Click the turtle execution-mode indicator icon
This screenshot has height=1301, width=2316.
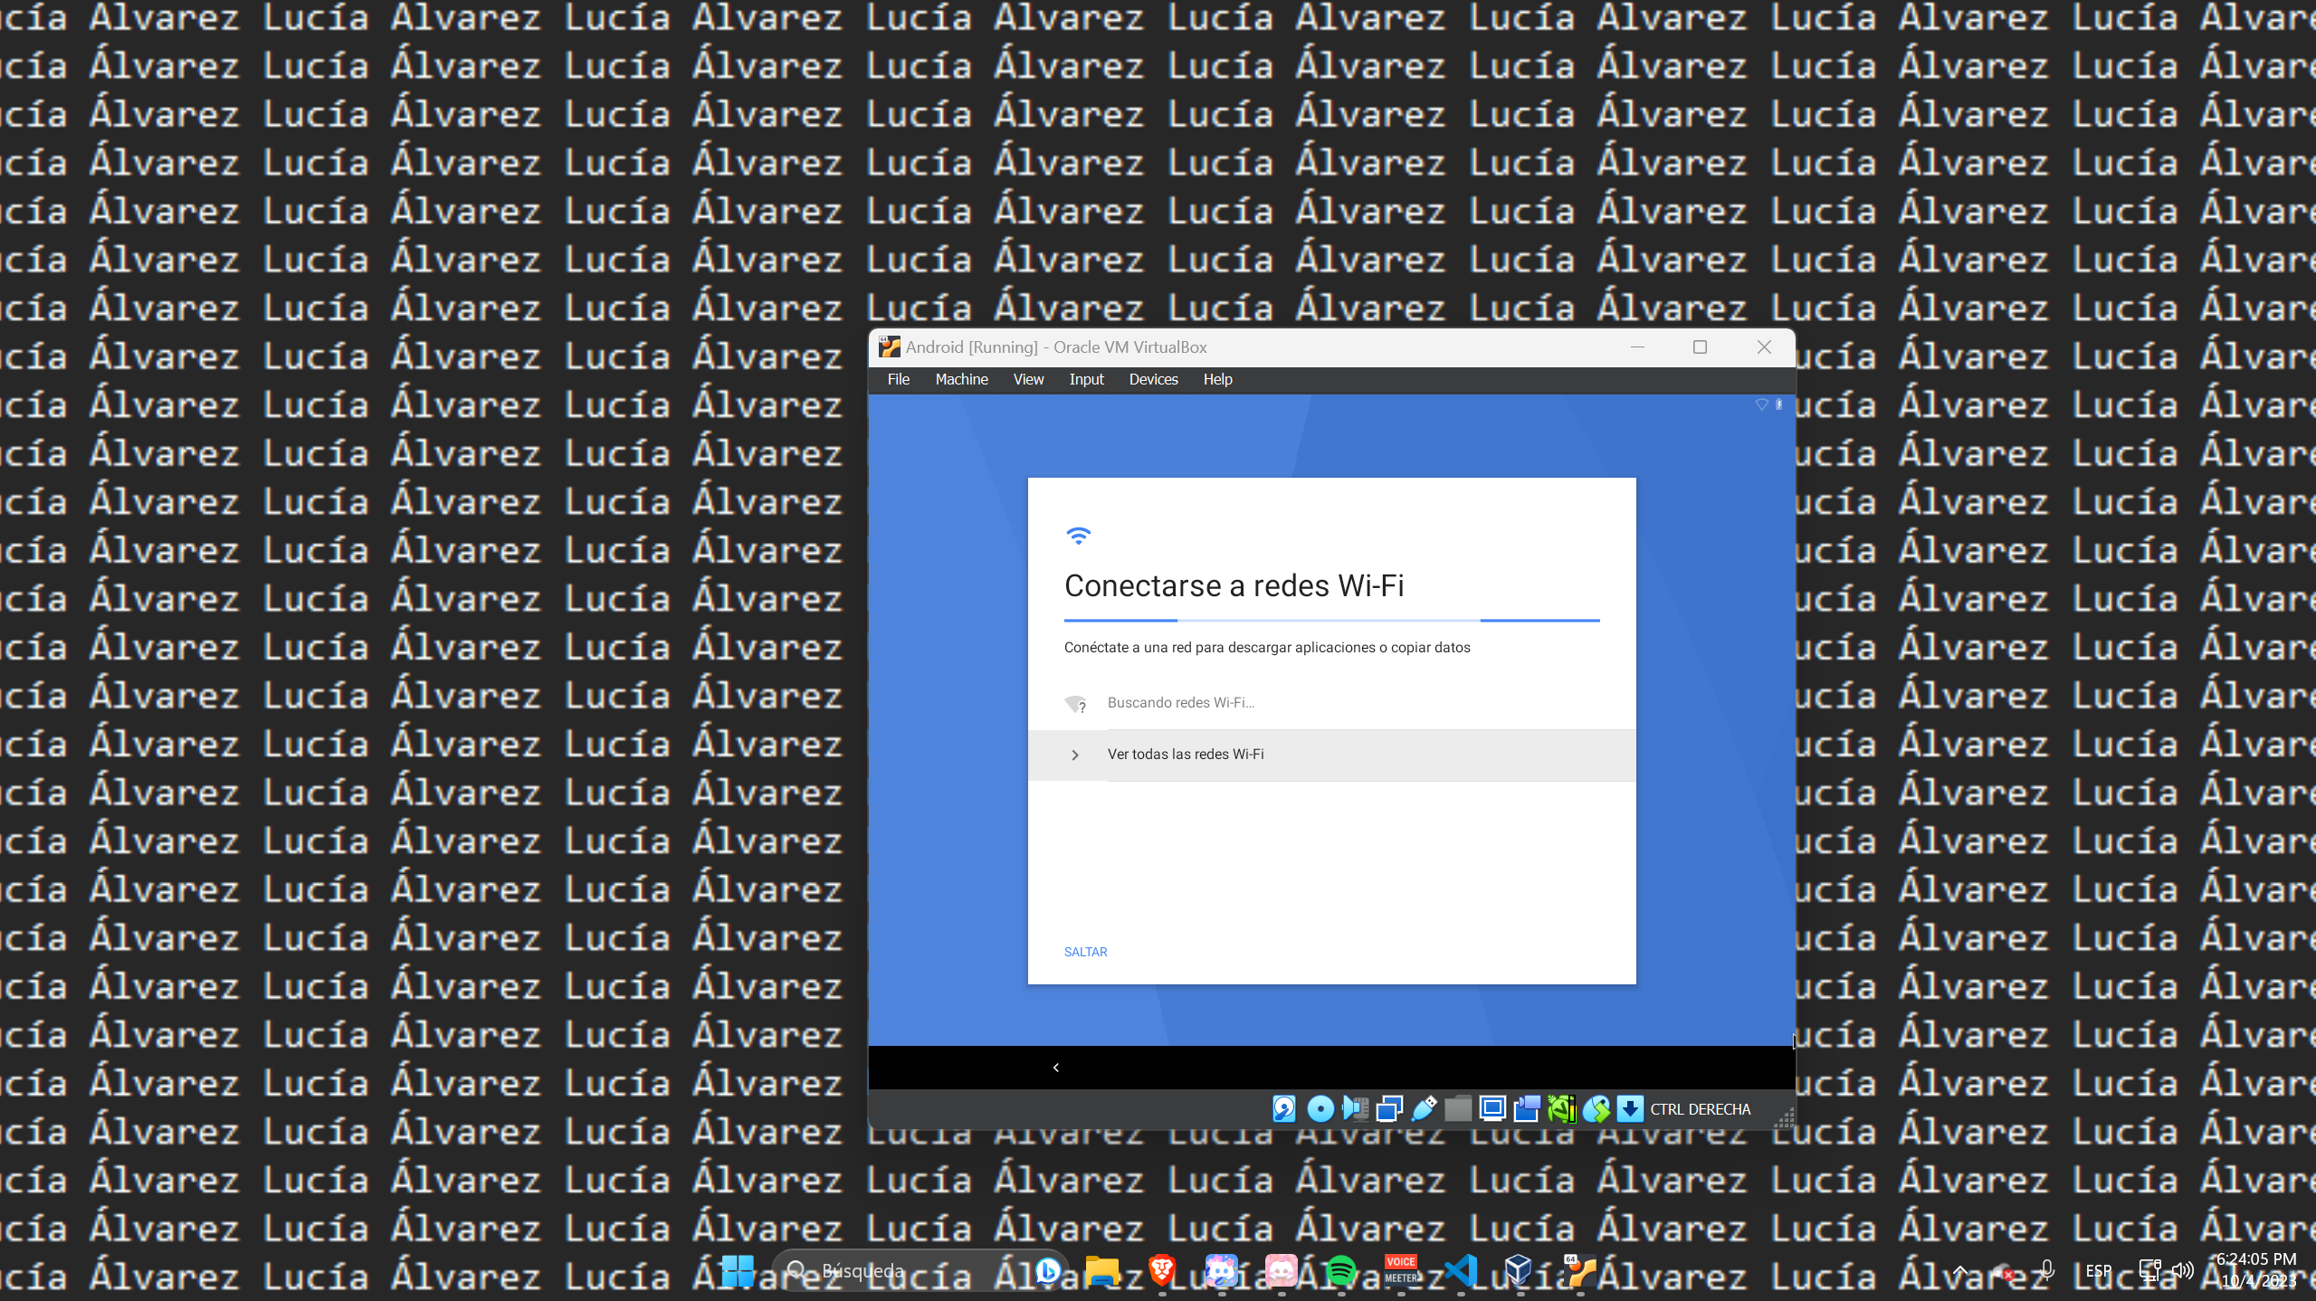point(1561,1108)
